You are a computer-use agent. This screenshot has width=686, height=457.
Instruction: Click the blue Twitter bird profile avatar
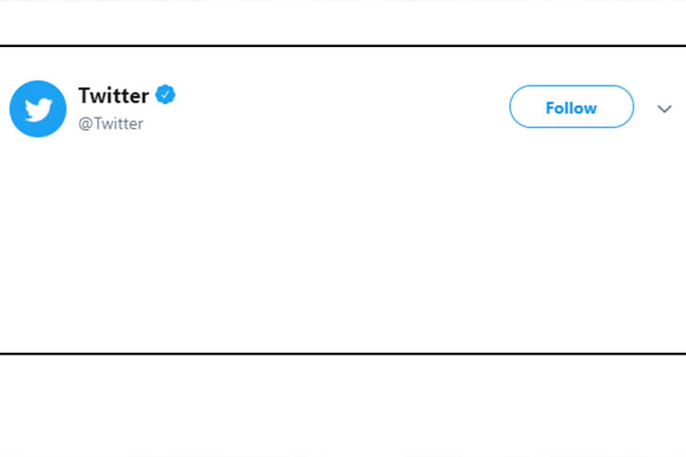pos(38,108)
